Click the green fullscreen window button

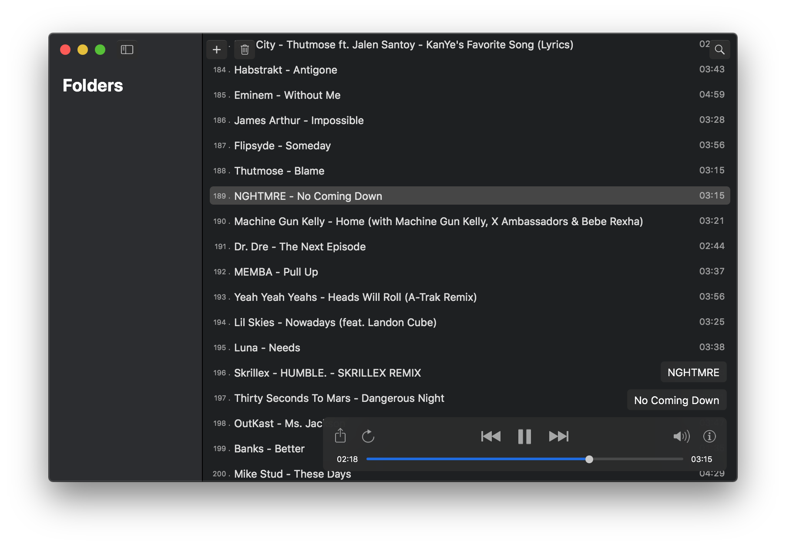(100, 50)
